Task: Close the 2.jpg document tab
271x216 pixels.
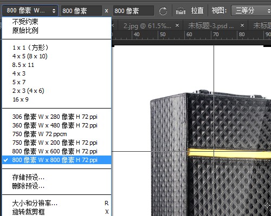Action: click(x=177, y=25)
